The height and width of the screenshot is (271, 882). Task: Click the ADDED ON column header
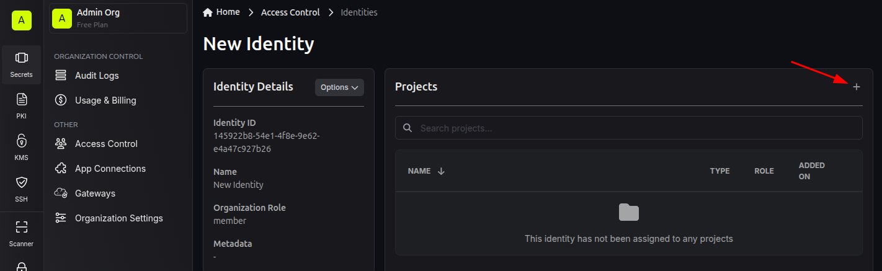click(812, 171)
